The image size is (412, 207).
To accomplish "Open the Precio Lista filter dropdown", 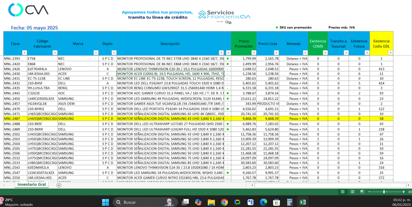I will [x=276, y=53].
